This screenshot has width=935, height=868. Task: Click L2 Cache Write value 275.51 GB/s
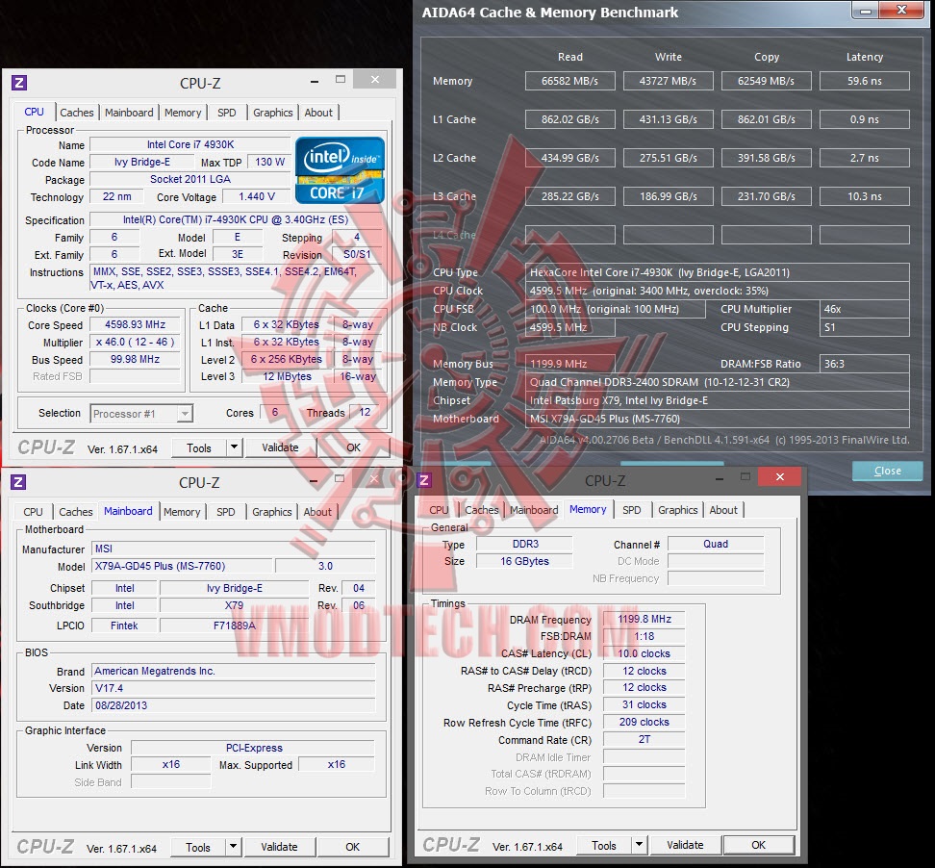point(668,158)
